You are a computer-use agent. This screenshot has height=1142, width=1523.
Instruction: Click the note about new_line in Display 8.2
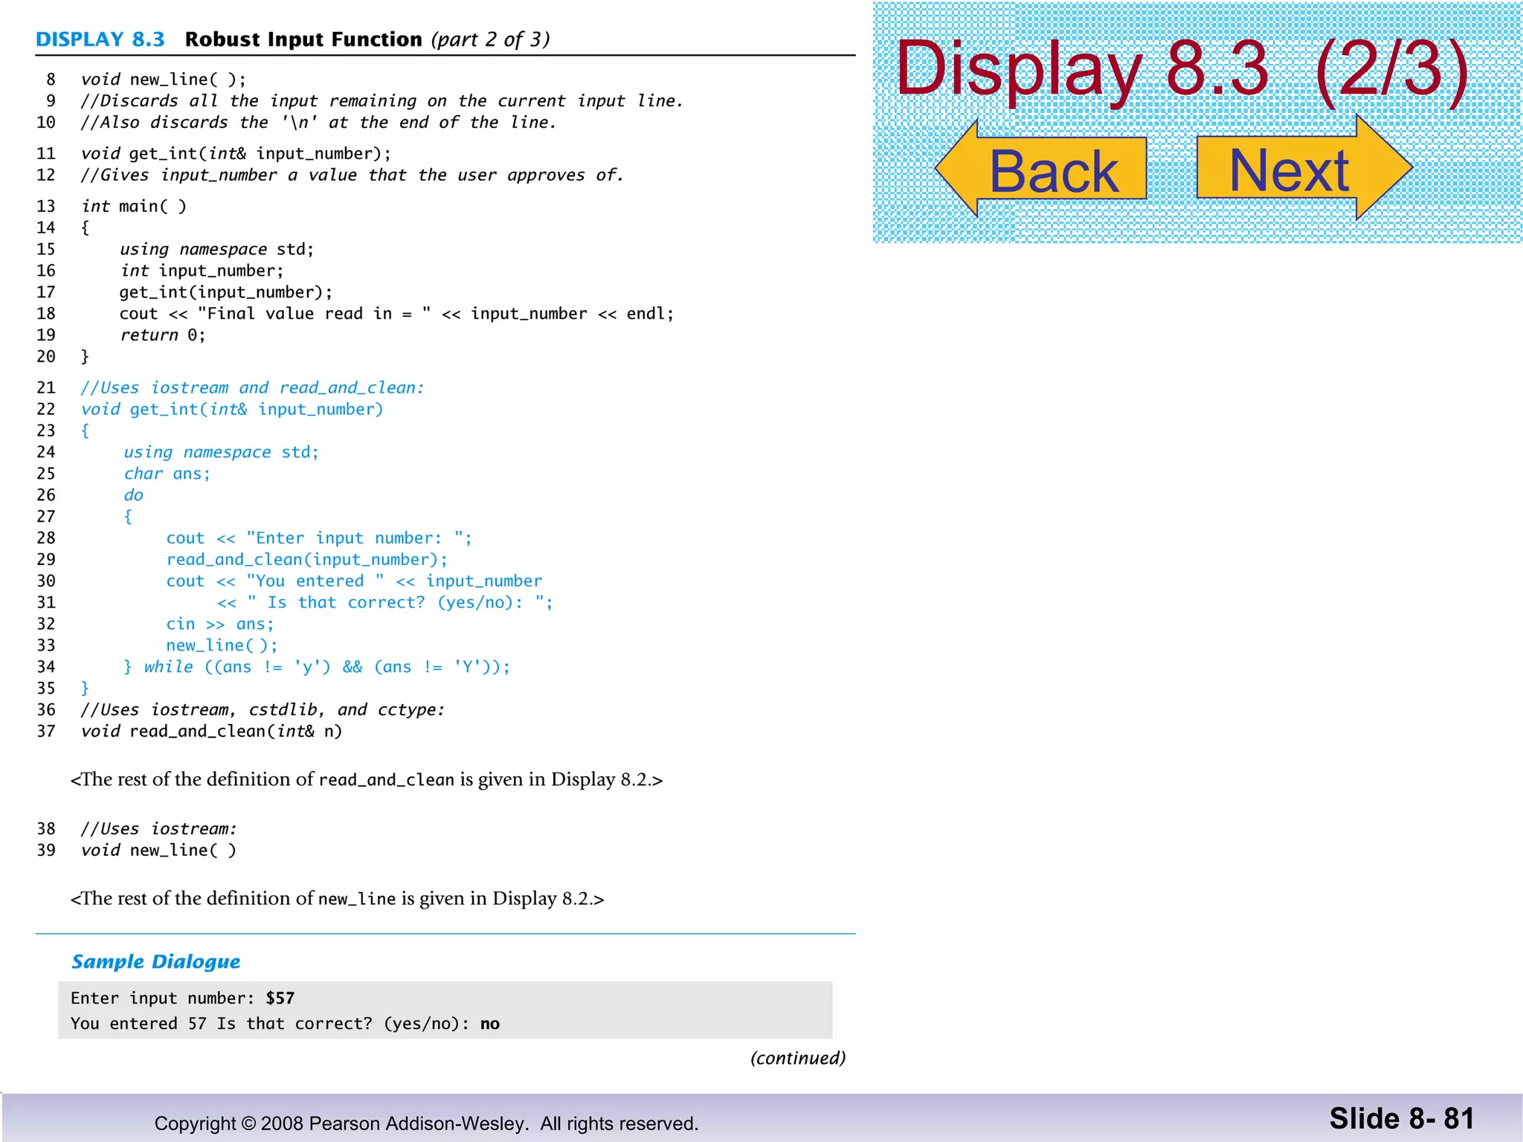pos(337,898)
